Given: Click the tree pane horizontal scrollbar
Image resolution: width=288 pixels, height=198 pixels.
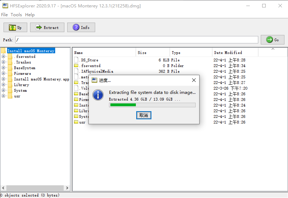Looking at the screenshot, I should click(35, 188).
